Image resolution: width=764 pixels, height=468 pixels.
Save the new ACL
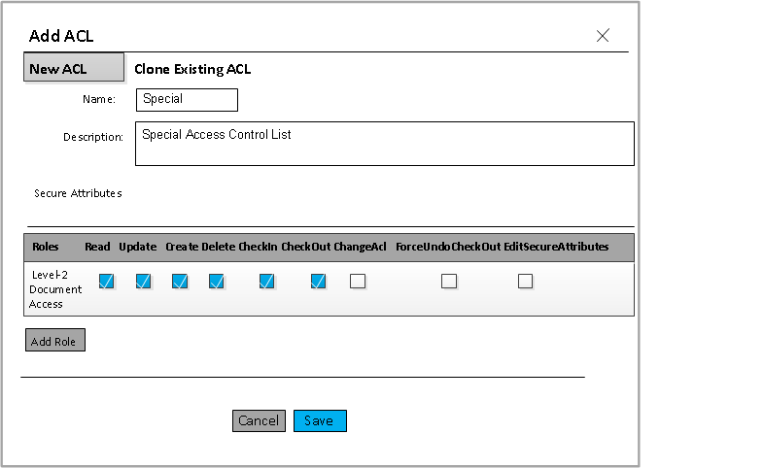[320, 420]
